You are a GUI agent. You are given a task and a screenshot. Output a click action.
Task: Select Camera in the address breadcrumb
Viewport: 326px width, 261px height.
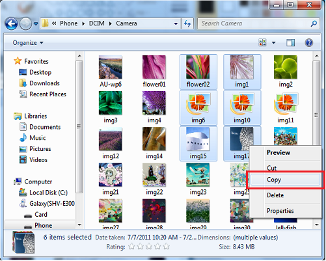[126, 23]
